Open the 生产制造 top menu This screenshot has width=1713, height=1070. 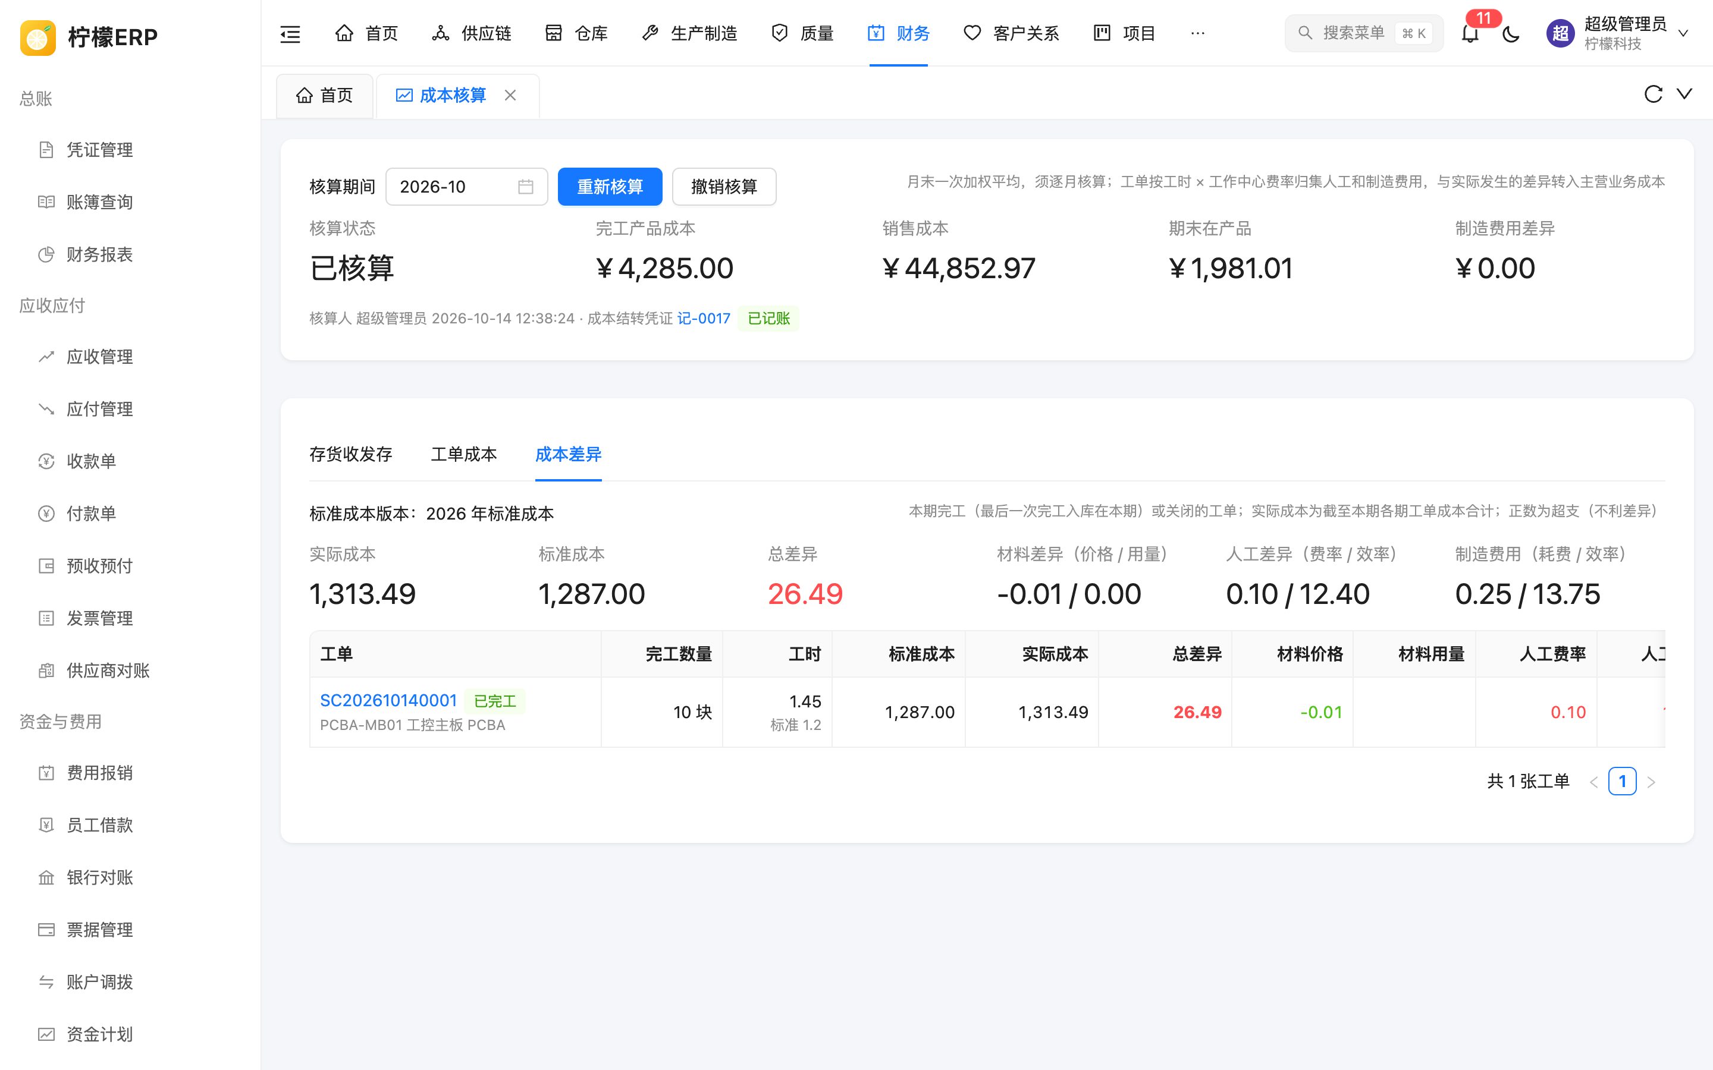(x=689, y=33)
